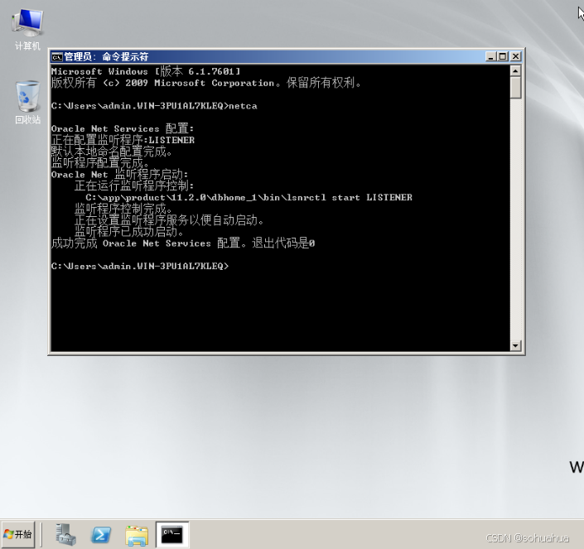Select Command Prompt taskbar button
Viewport: 584px width, 549px height.
(172, 534)
